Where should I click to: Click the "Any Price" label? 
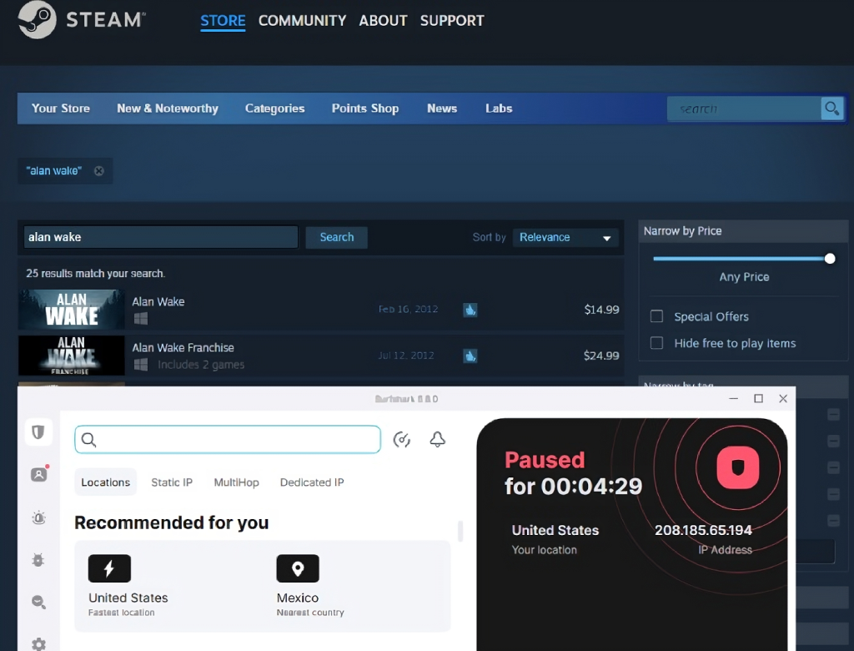[744, 277]
